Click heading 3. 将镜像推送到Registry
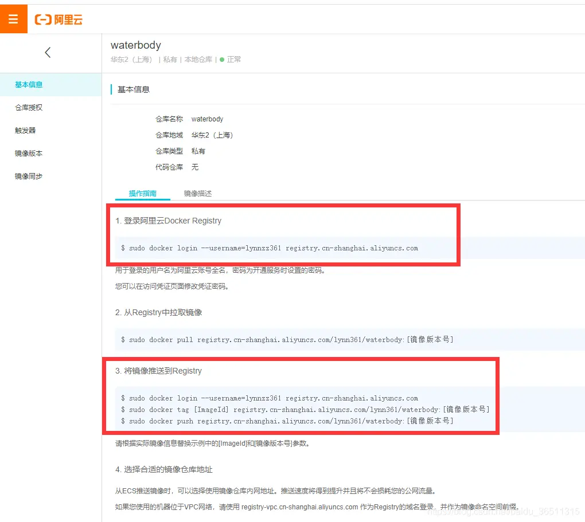The height and width of the screenshot is (522, 585). (x=158, y=371)
